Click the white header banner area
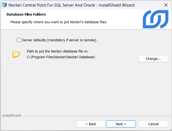The height and width of the screenshot is (131, 172). 123,16
